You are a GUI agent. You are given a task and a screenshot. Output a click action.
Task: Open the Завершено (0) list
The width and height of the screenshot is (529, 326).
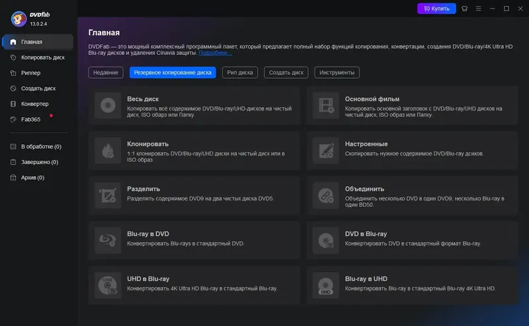40,162
